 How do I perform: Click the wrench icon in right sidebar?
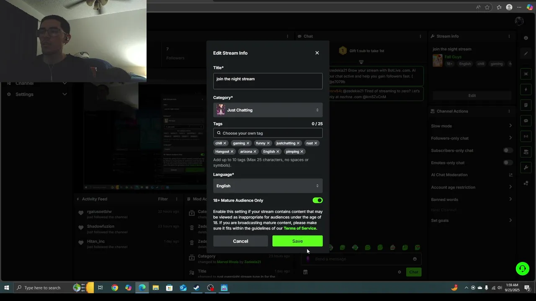526,168
